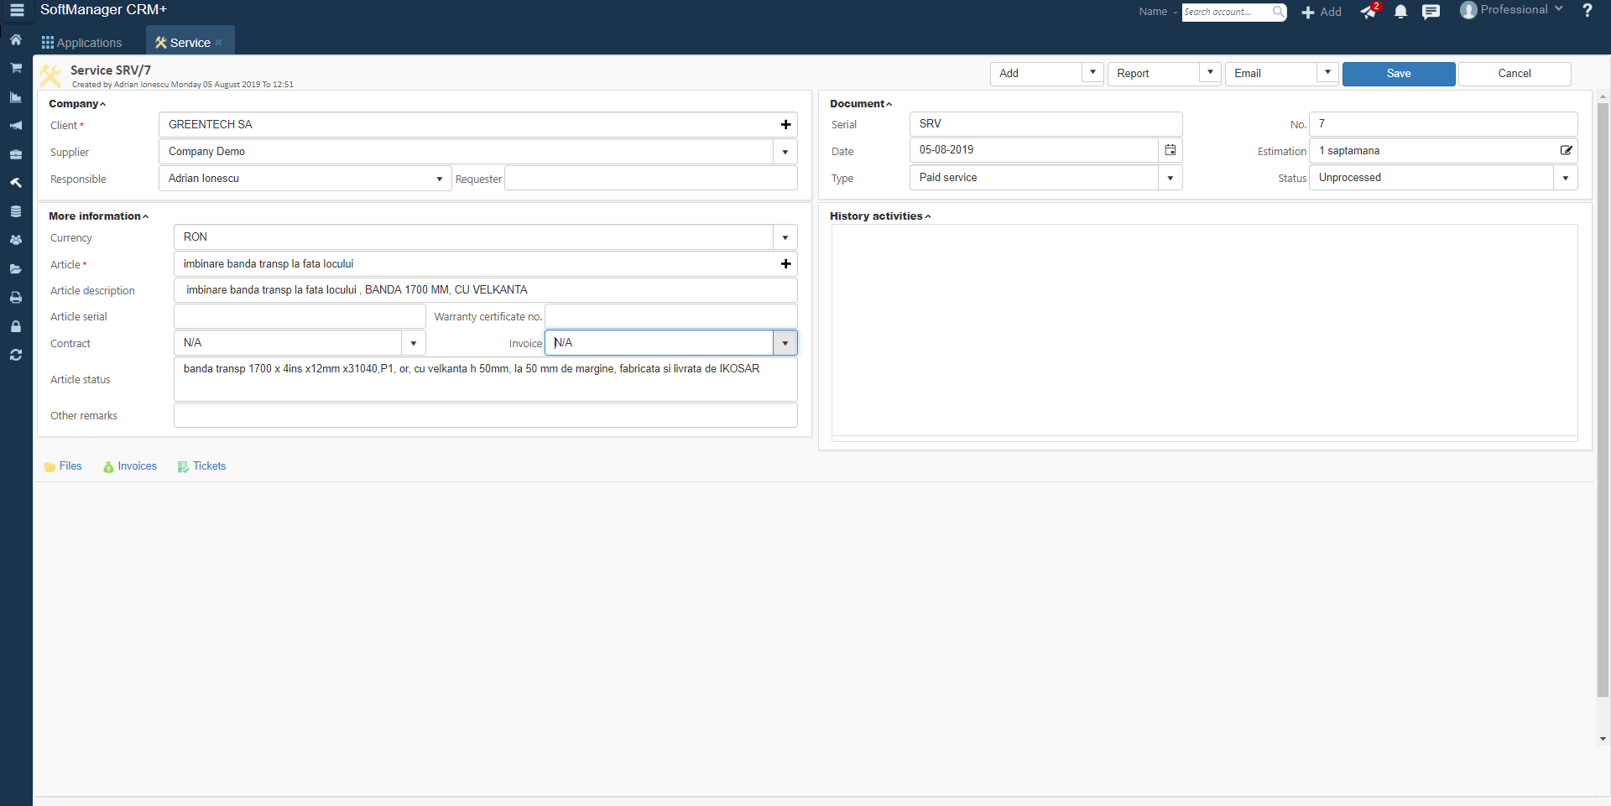Screen dimensions: 1611x806
Task: Open the Type dropdown arrow
Action: tap(1170, 178)
